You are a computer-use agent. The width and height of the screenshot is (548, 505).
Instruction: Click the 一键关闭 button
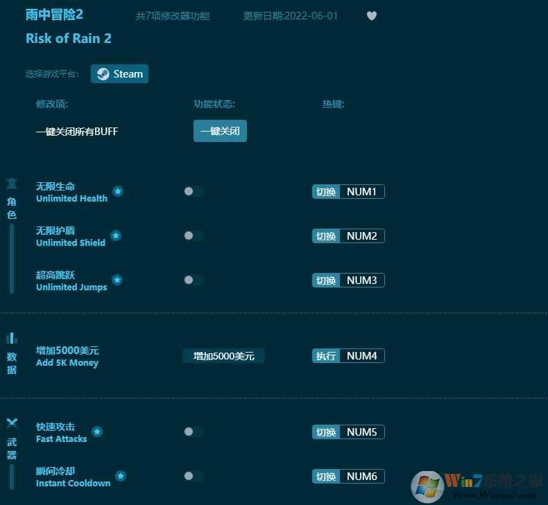[x=220, y=131]
